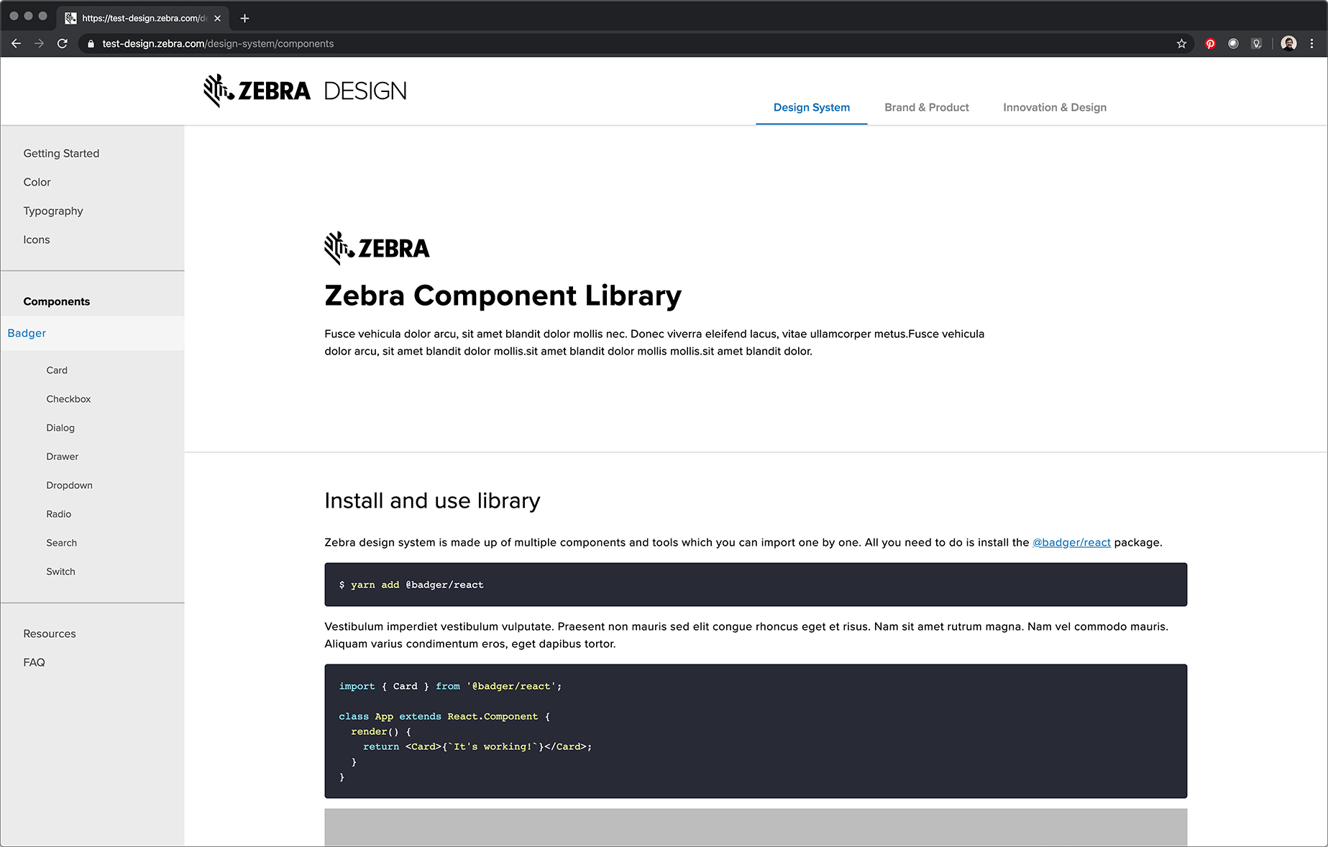The image size is (1328, 847).
Task: Open the Dialog component page
Action: (60, 428)
